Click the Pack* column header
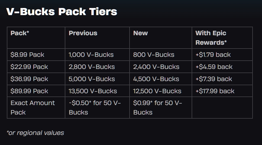262x145 pixels. [20, 33]
